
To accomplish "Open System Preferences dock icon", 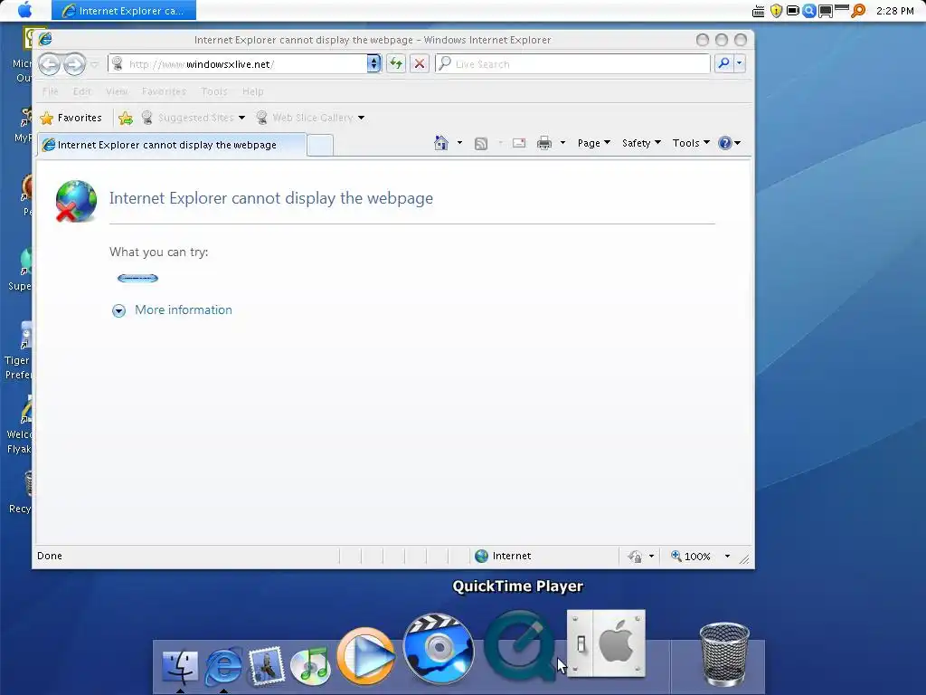I will point(606,643).
